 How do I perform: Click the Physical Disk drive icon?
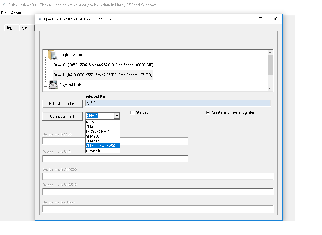point(53,85)
